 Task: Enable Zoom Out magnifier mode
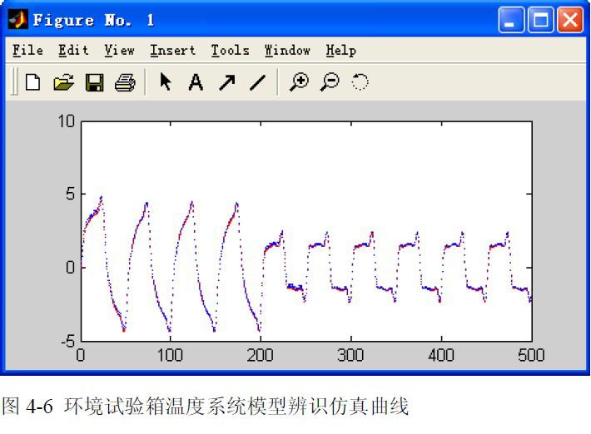pyautogui.click(x=330, y=82)
